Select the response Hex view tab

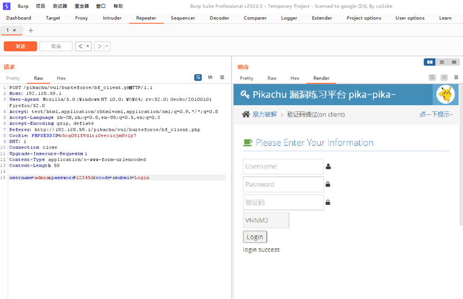pyautogui.click(x=295, y=78)
